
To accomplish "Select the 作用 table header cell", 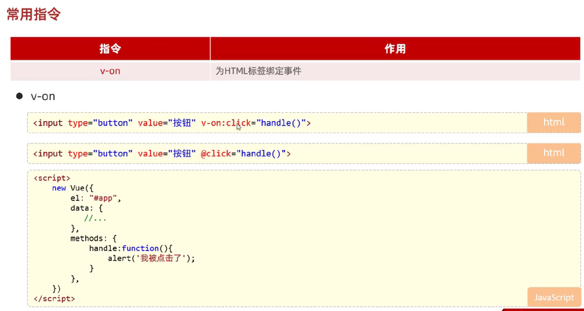I will click(395, 48).
